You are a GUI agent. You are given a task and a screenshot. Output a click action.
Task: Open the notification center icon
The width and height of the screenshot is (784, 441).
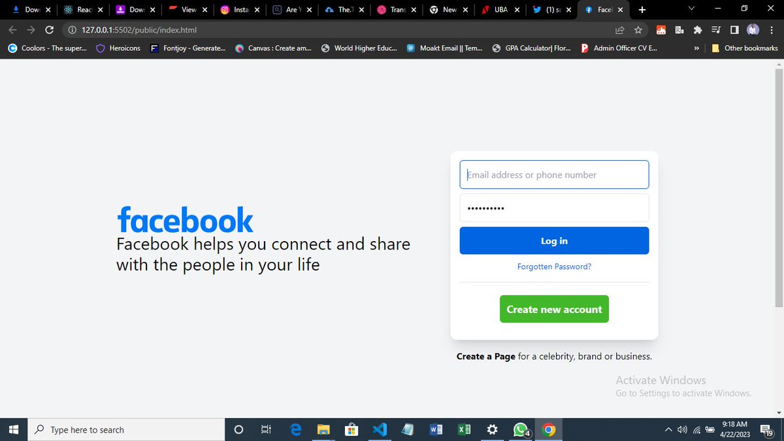[768, 430]
